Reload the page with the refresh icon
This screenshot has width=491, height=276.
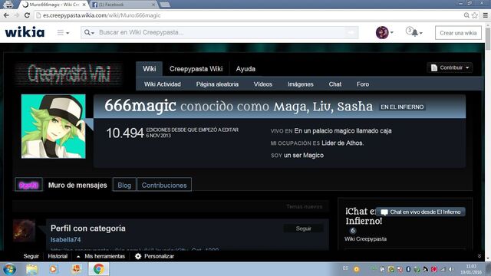[27, 15]
